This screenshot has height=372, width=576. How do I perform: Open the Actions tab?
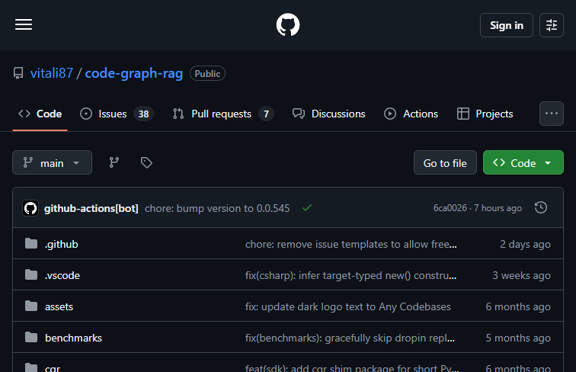411,114
